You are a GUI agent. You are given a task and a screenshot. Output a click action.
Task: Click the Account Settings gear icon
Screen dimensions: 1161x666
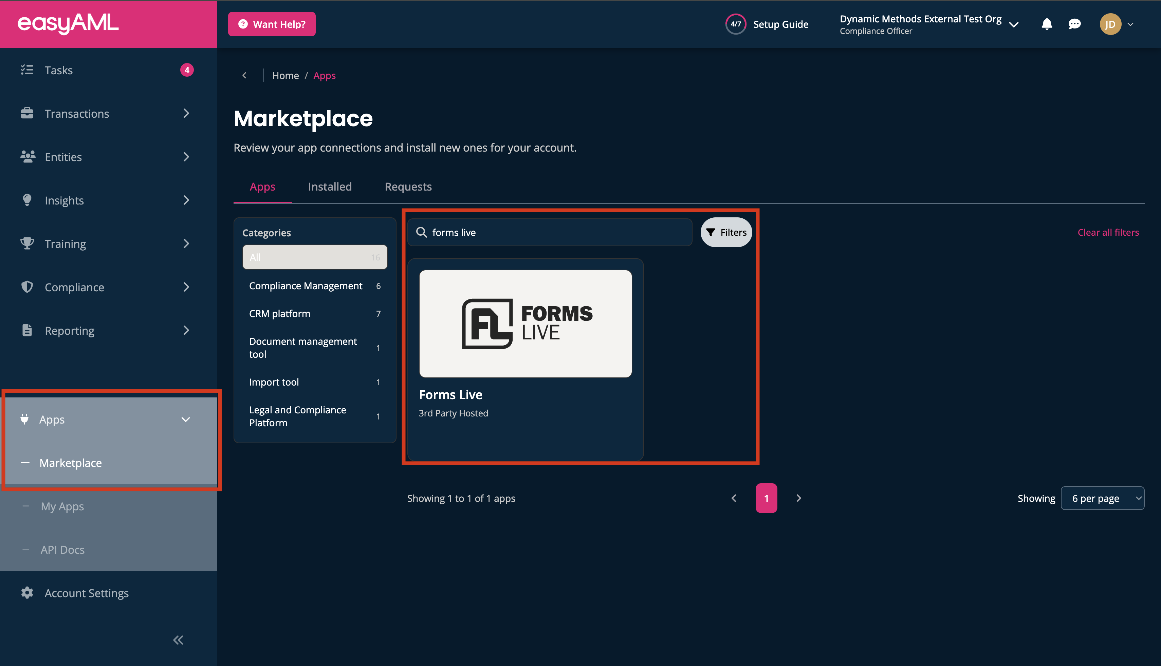[27, 593]
